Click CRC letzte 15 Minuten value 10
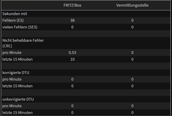 coord(72,59)
